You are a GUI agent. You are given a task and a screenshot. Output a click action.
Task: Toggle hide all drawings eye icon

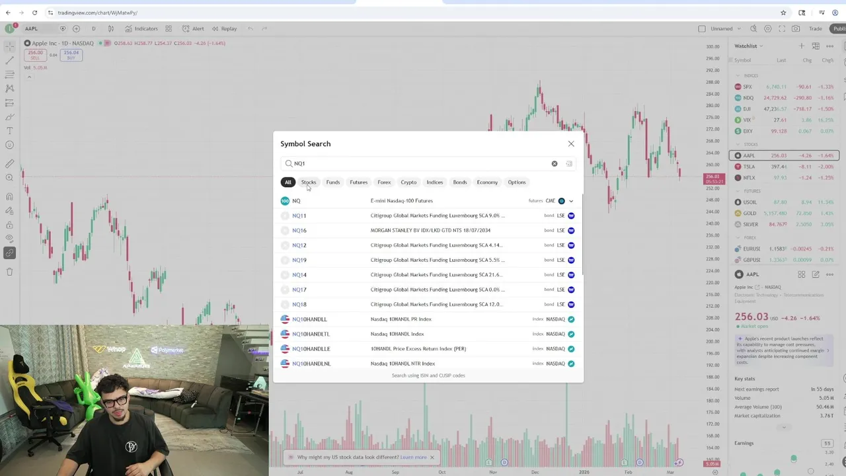coord(9,239)
